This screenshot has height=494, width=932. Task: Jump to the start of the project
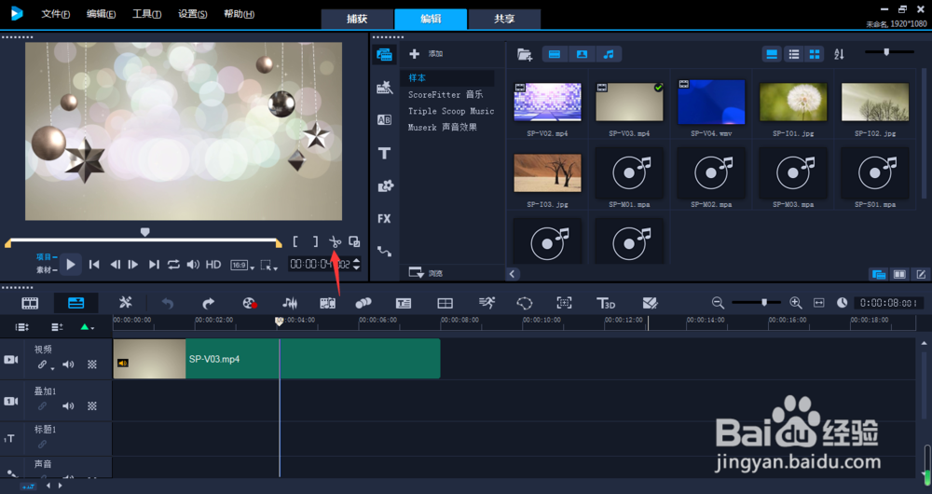[x=94, y=265]
